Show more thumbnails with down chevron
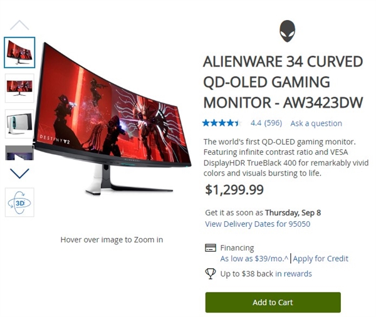 (19, 174)
